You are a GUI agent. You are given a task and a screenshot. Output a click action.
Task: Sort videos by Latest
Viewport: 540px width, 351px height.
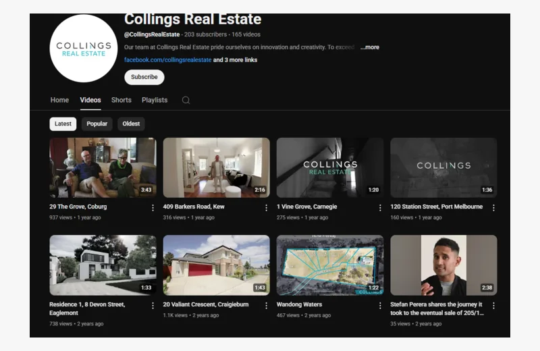(x=63, y=124)
